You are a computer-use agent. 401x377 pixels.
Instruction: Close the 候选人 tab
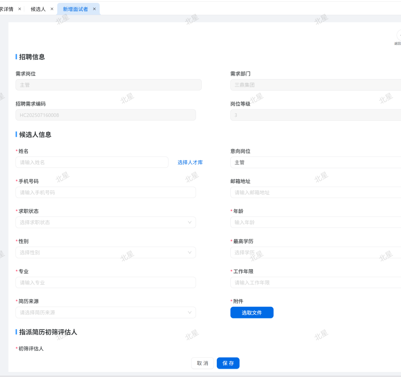coord(52,9)
